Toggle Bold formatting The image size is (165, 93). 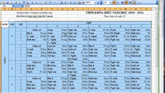(114, 3)
